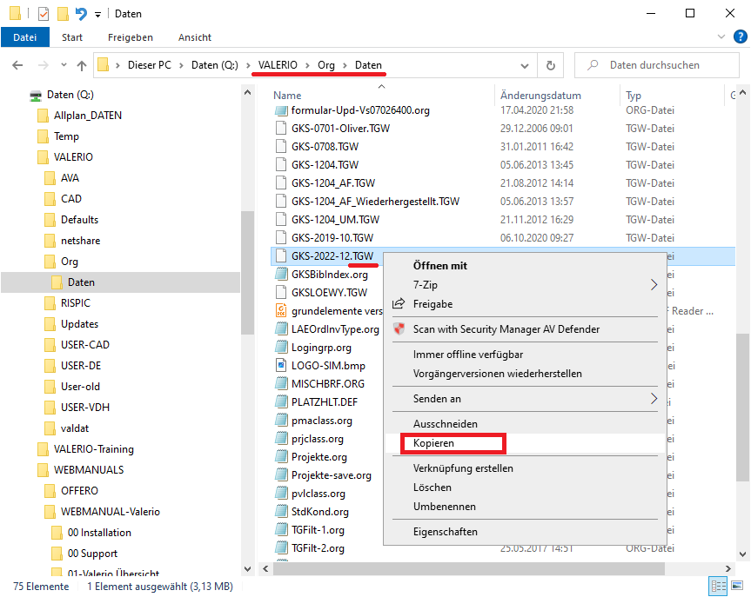Expand the 7-Zip submenu

[654, 284]
